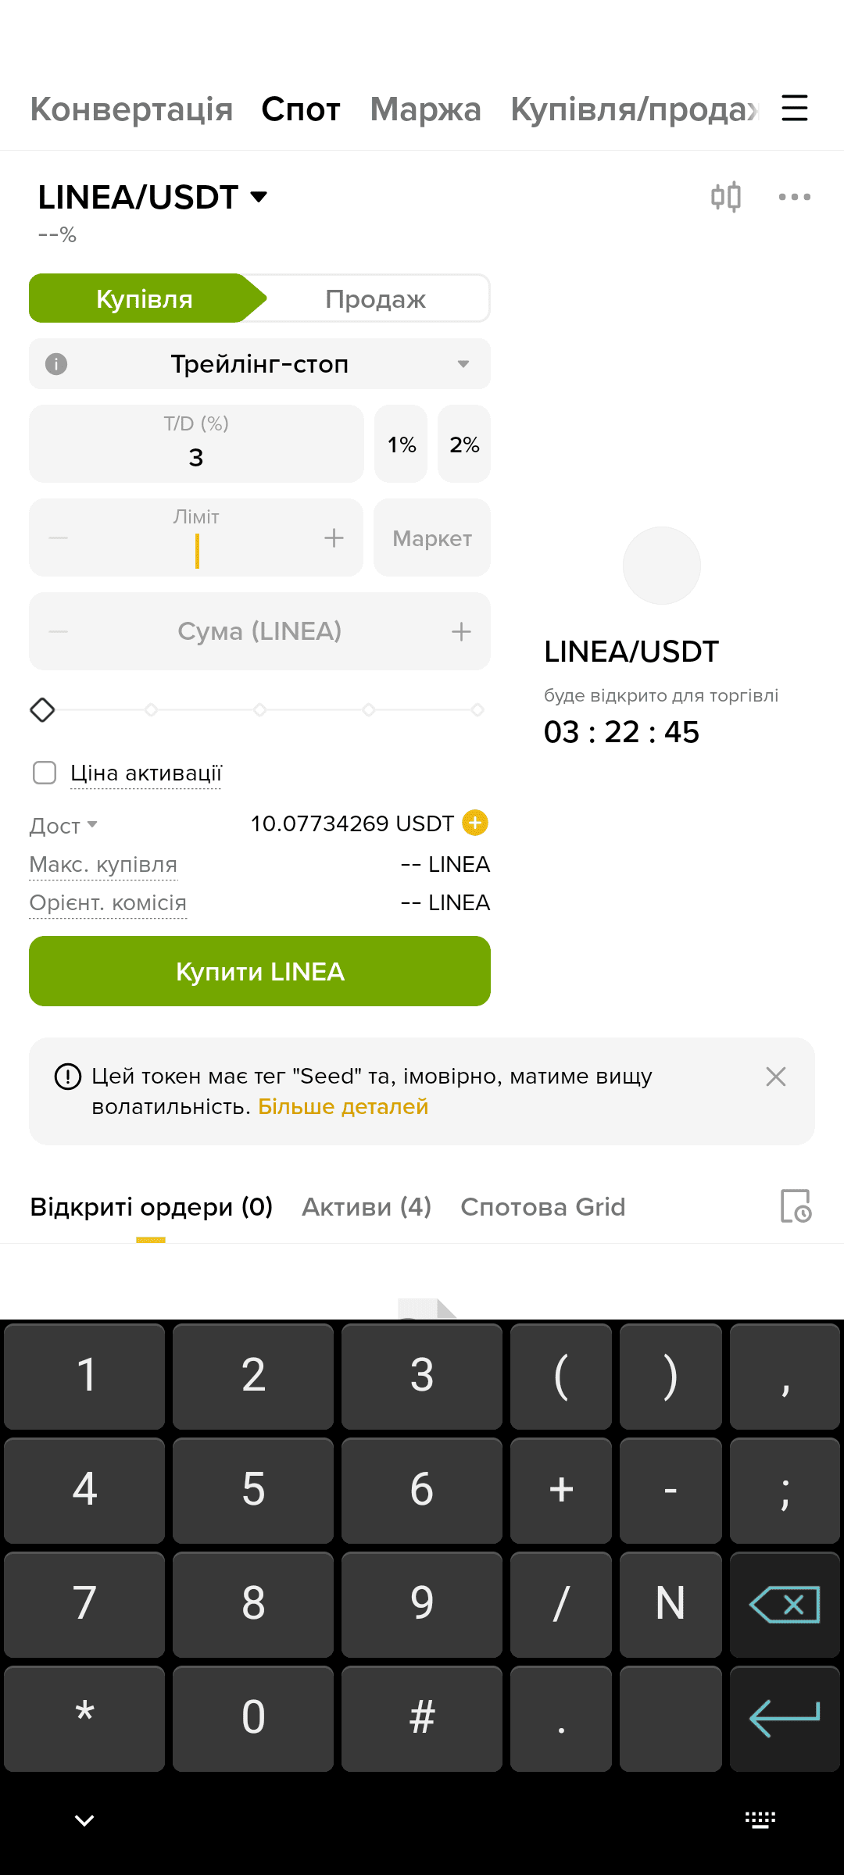Open the Активи (4) tab

pyautogui.click(x=367, y=1207)
